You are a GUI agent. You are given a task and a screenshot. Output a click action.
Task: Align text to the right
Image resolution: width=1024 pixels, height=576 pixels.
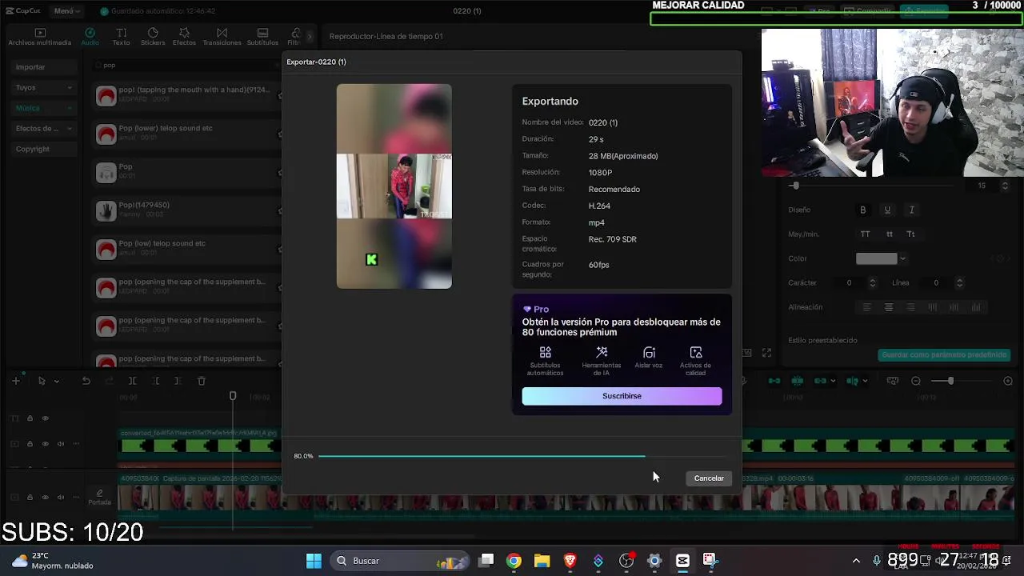(x=910, y=307)
